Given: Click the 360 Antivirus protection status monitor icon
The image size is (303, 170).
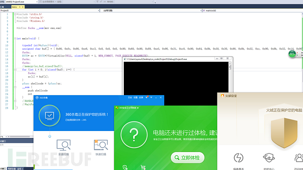Looking at the screenshot, I should (x=50, y=116).
